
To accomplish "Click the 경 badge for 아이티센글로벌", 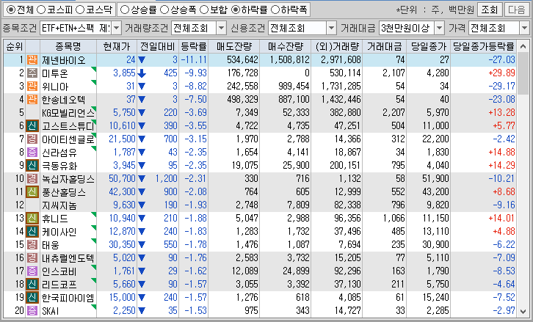I will 32,139.
